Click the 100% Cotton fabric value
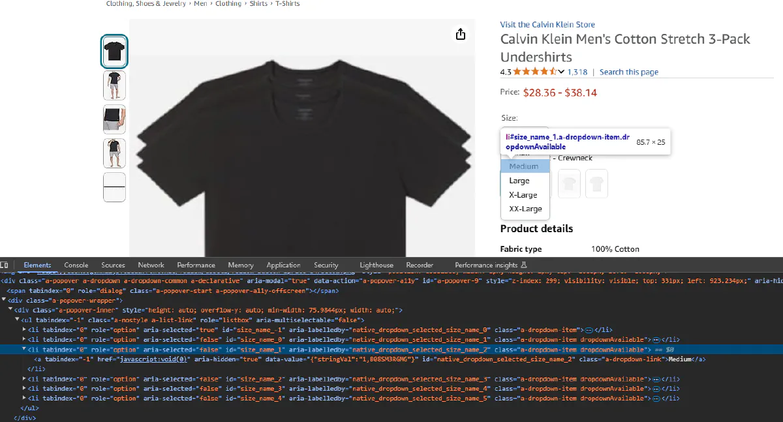 coord(615,249)
